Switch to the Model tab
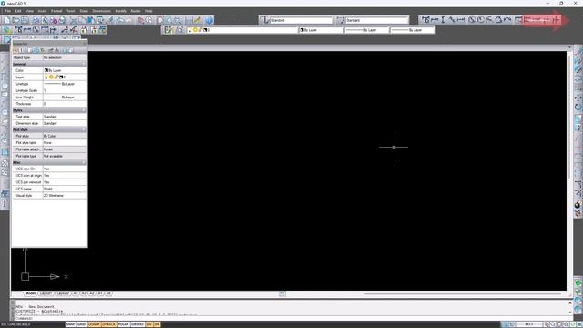This screenshot has height=328, width=583. [30, 293]
